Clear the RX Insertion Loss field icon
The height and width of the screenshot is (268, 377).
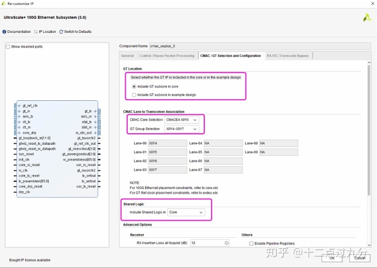coord(227,243)
